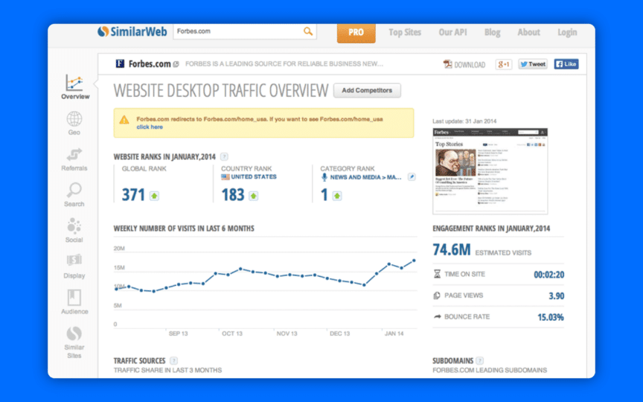Open the Similar Sites sidebar section
Viewport: 643px width, 402px height.
point(74,342)
